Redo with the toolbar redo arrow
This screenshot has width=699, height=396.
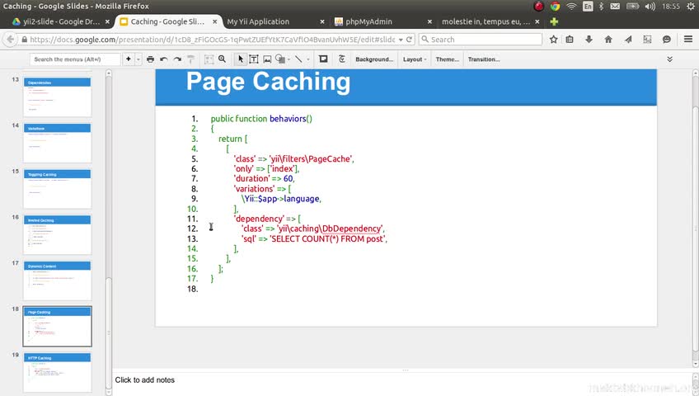coord(177,59)
